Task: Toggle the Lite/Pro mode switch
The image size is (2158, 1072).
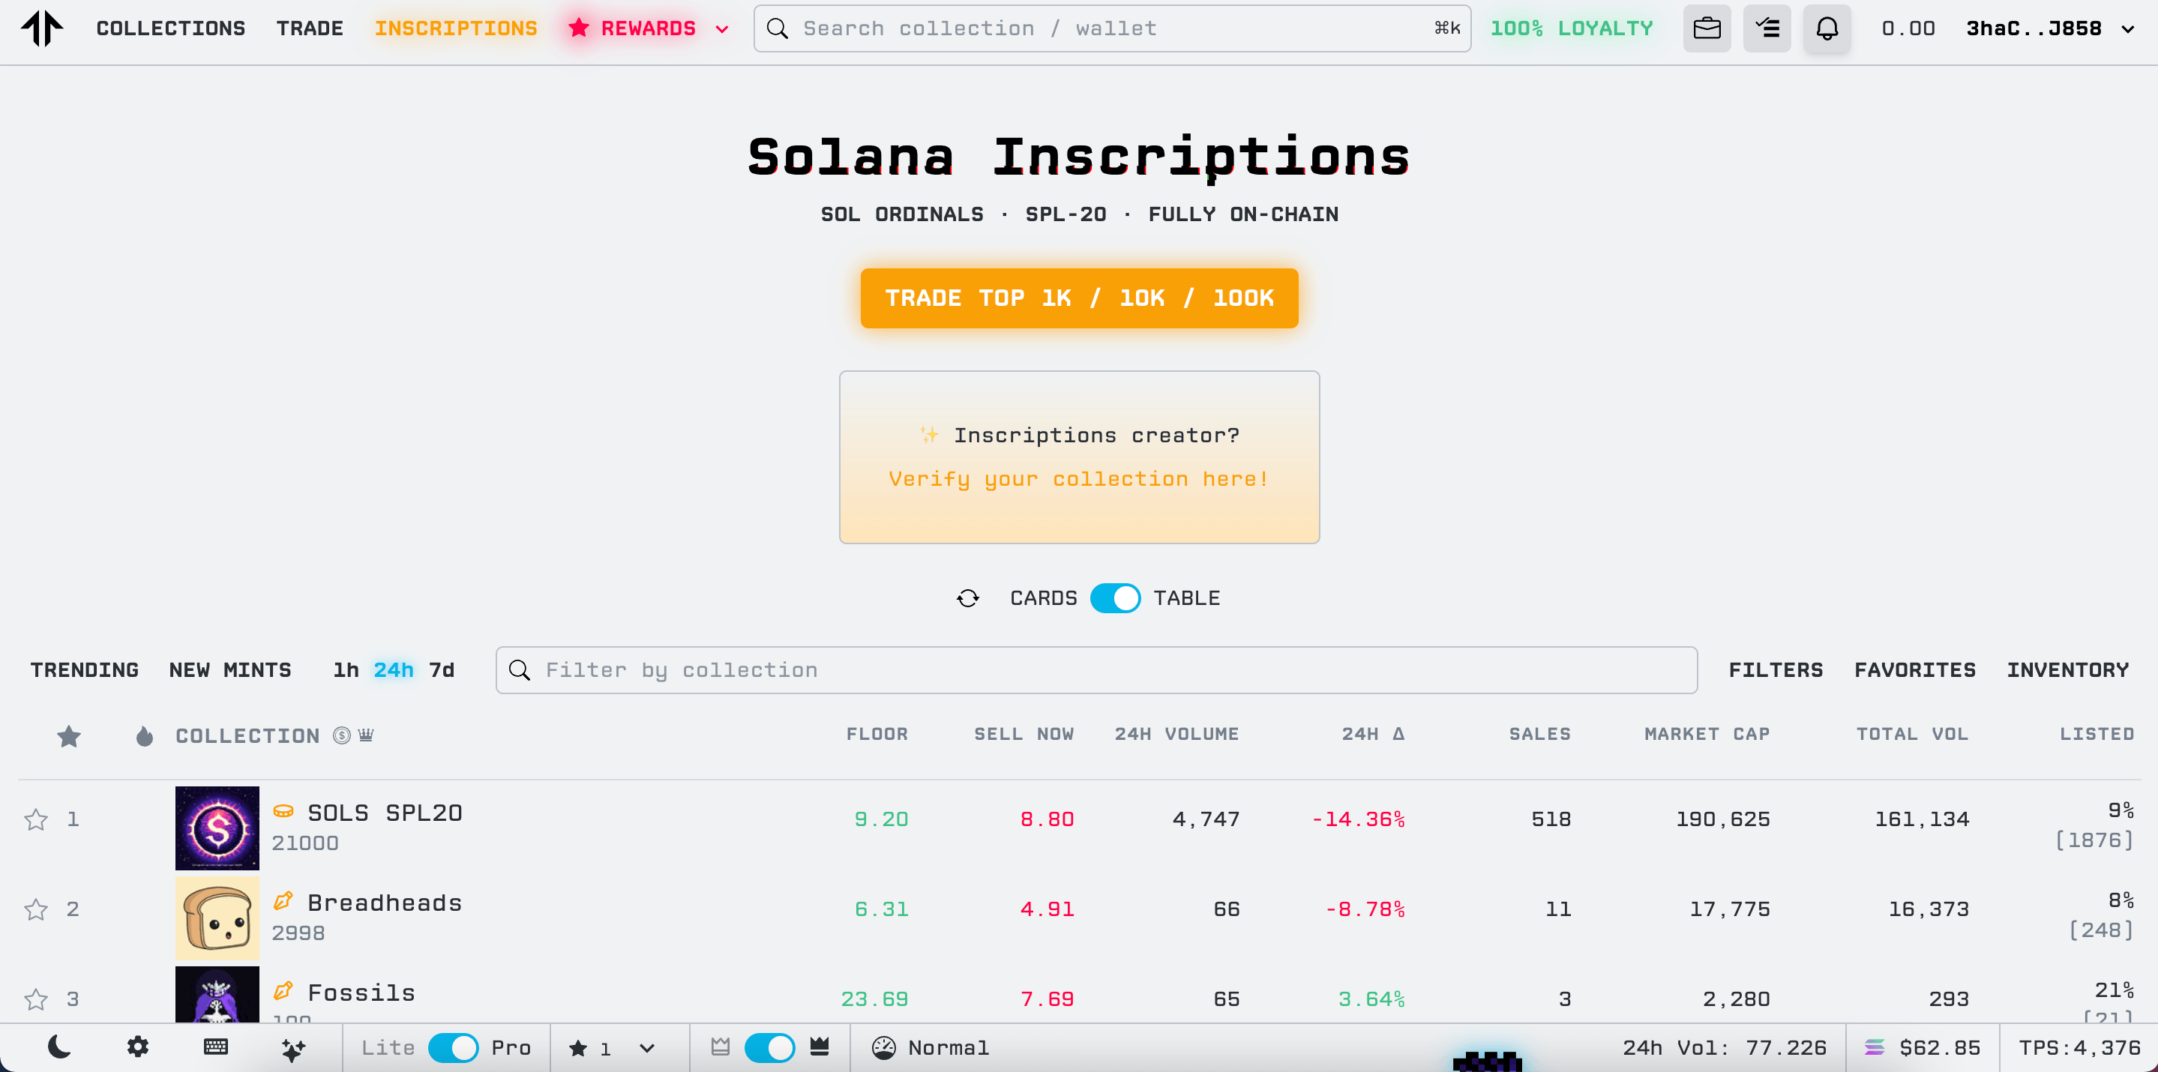Action: [x=452, y=1048]
